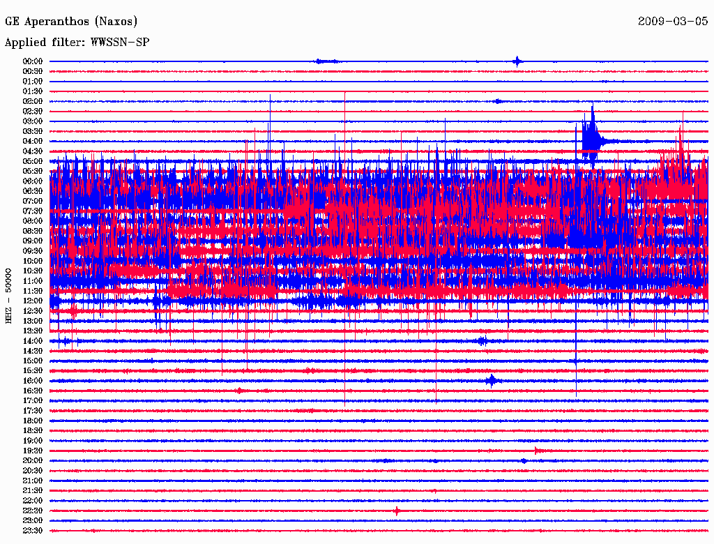This screenshot has width=714, height=544.
Task: Click the 15:00 time label
Action: tap(33, 361)
